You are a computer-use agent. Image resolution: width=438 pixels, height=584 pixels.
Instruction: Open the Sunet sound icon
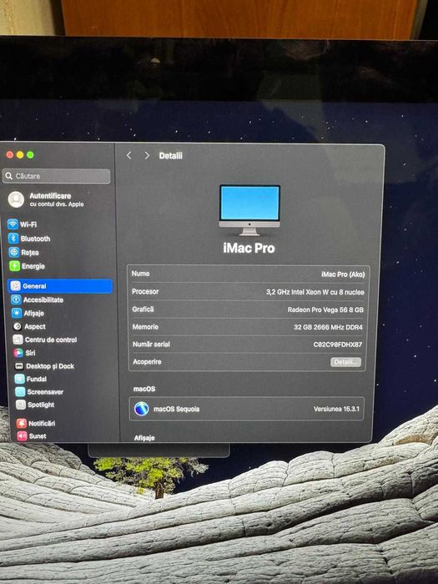(x=22, y=435)
